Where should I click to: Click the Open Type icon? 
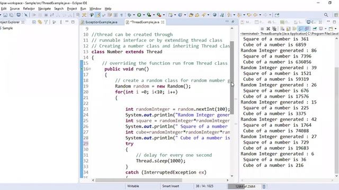[191, 15]
